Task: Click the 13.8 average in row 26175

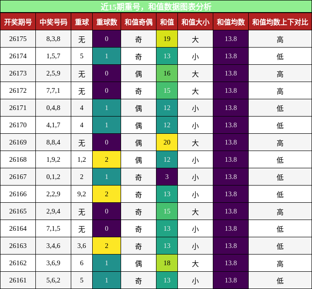Action: (x=231, y=39)
